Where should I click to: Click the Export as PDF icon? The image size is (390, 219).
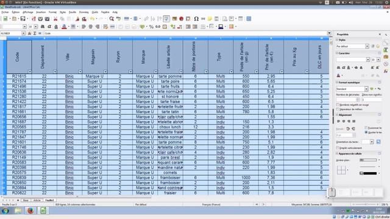[x=34, y=19]
